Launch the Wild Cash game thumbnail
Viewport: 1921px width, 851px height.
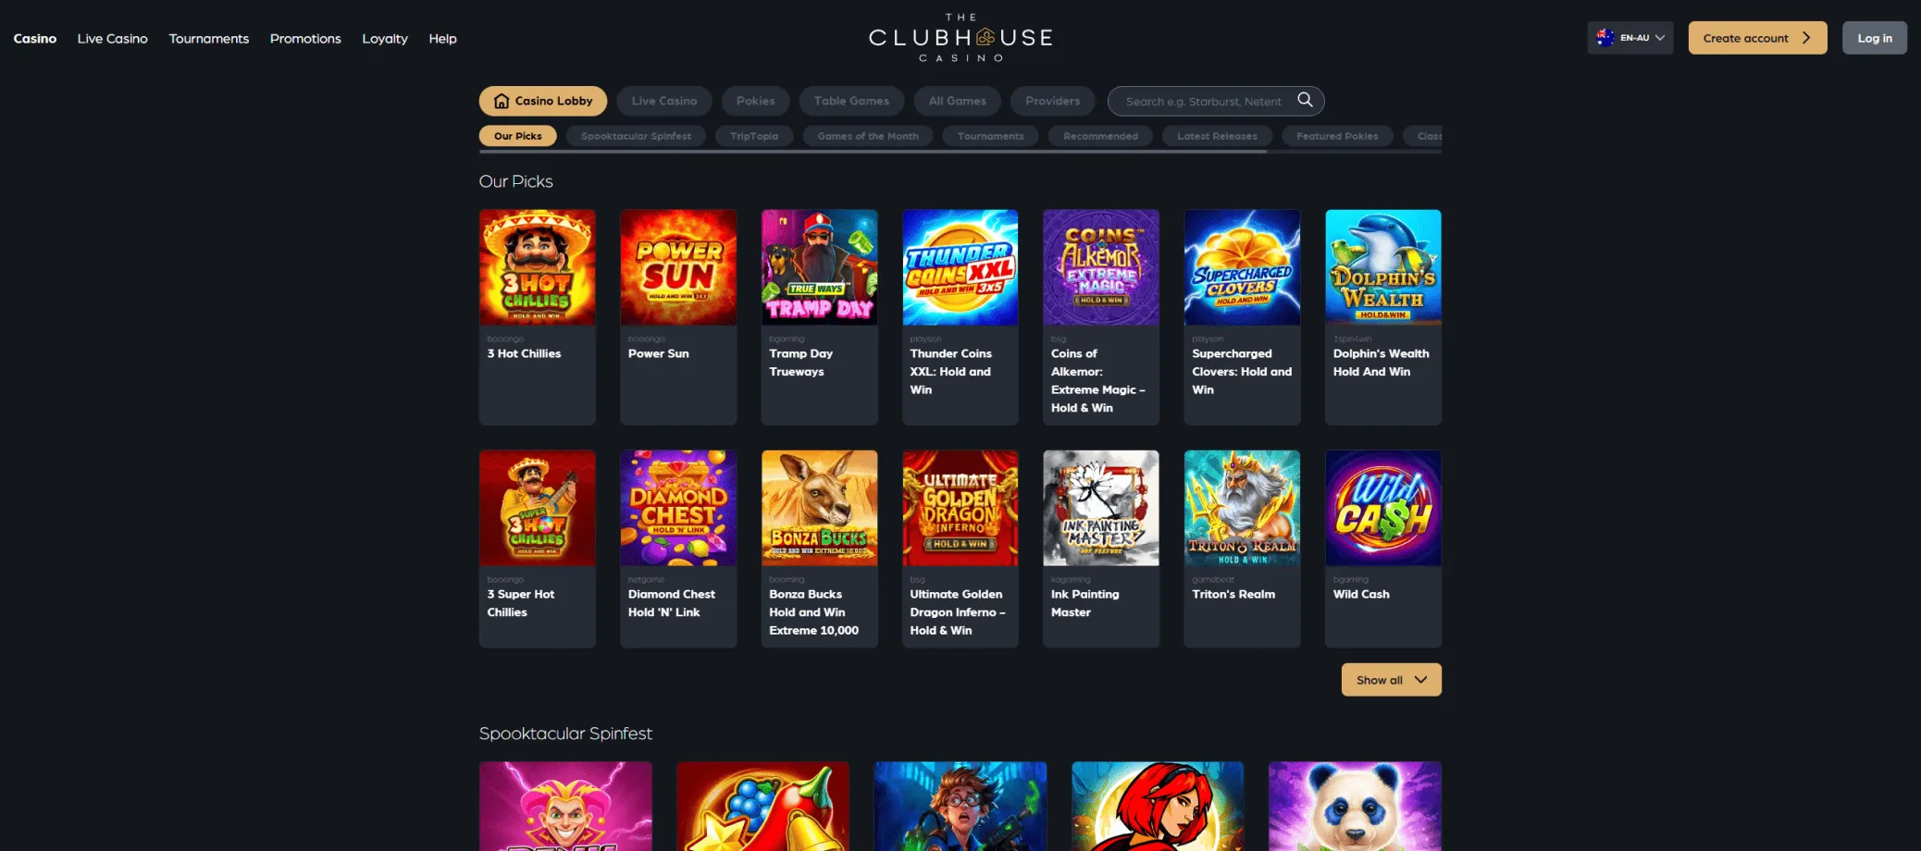(x=1383, y=508)
